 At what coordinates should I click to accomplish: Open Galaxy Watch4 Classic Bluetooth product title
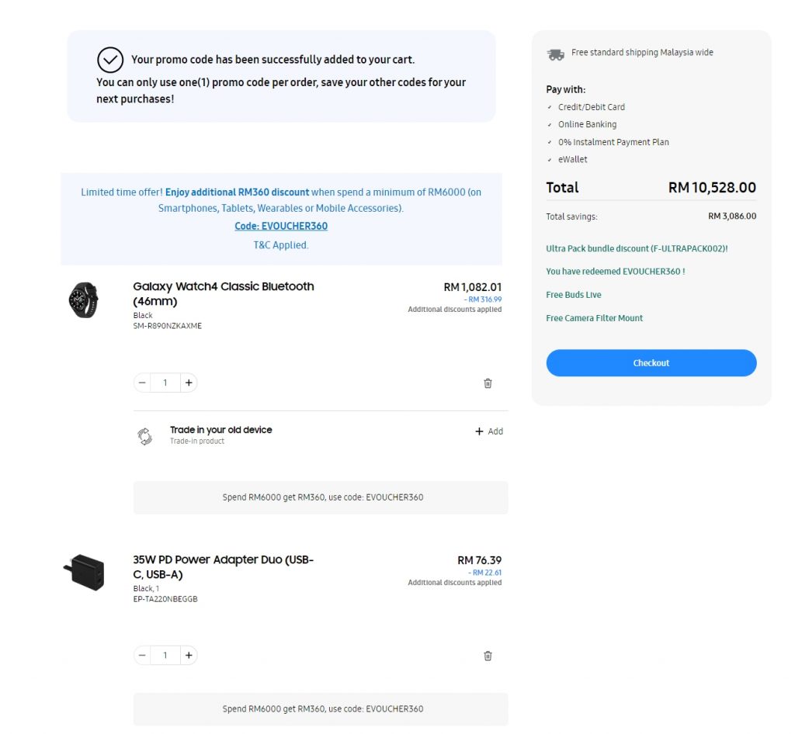[x=223, y=293]
